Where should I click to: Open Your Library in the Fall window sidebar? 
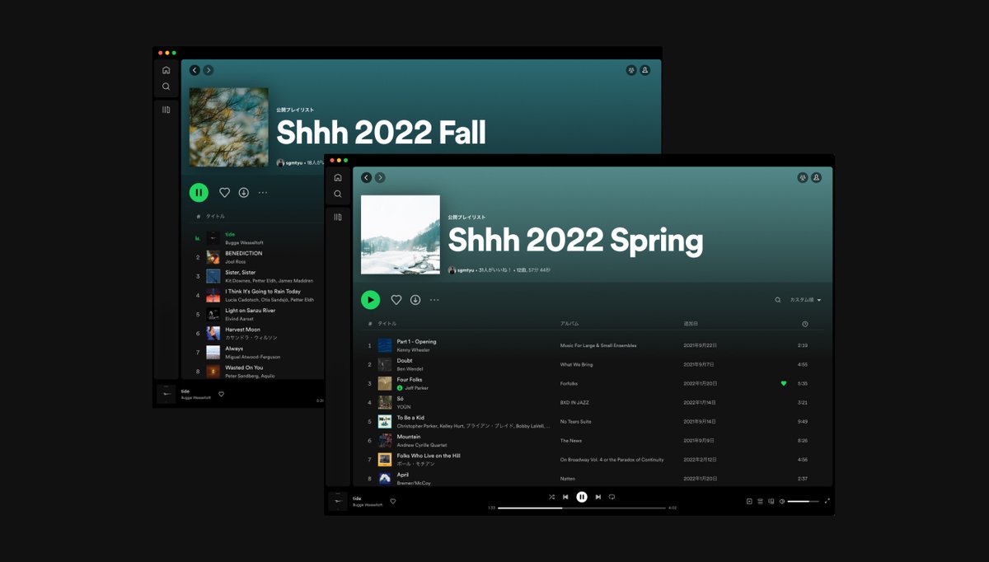pyautogui.click(x=166, y=110)
